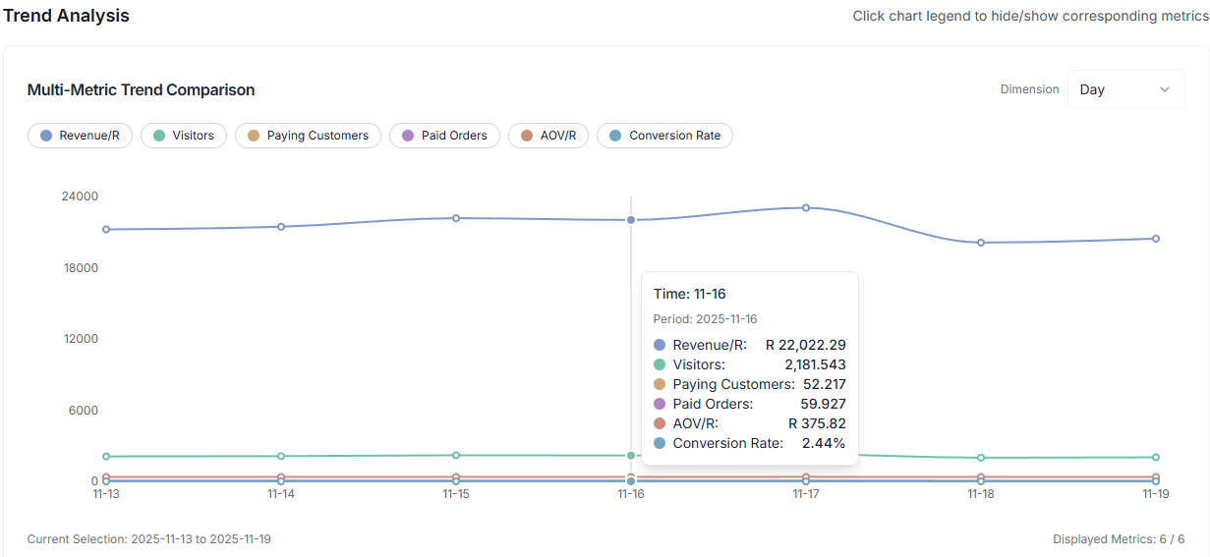This screenshot has height=557, width=1210.
Task: Toggle Paying Customers legend chip
Action: pos(308,136)
